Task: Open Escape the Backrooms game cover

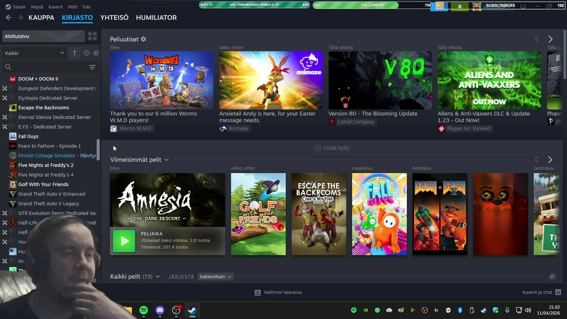Action: pos(319,214)
